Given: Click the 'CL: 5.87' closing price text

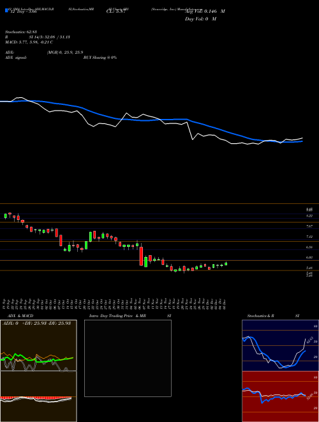Looking at the screenshot, I should 116,12.
